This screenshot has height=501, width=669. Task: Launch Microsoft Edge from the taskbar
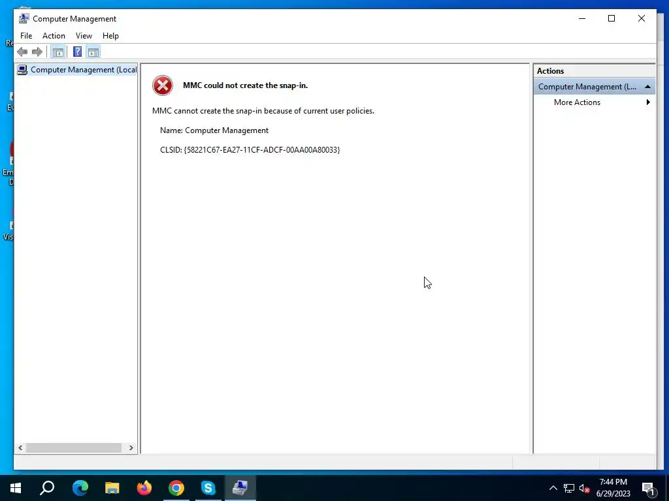pyautogui.click(x=80, y=488)
